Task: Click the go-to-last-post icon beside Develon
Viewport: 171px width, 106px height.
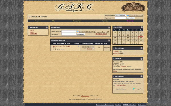Action: [x=93, y=49]
